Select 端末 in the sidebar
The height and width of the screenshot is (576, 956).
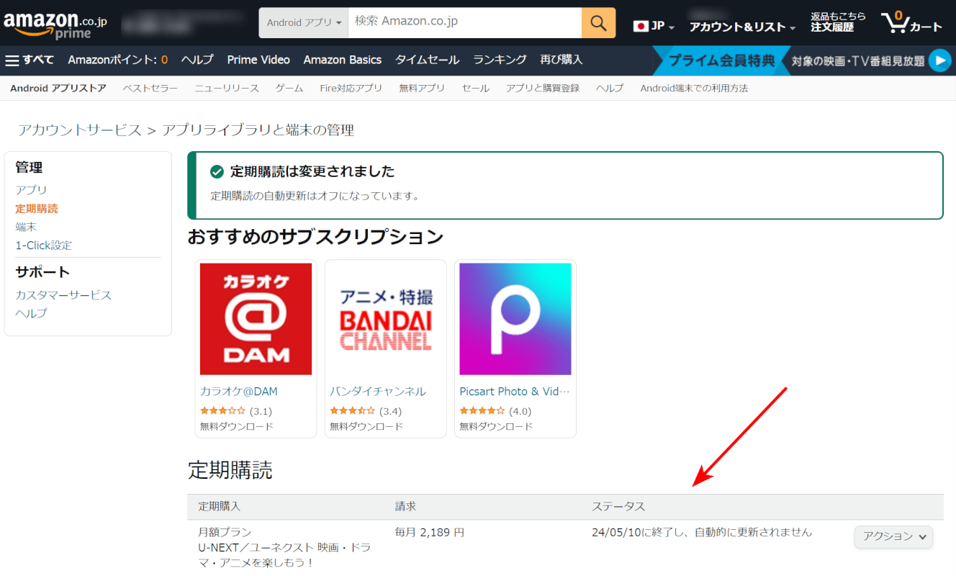point(26,226)
